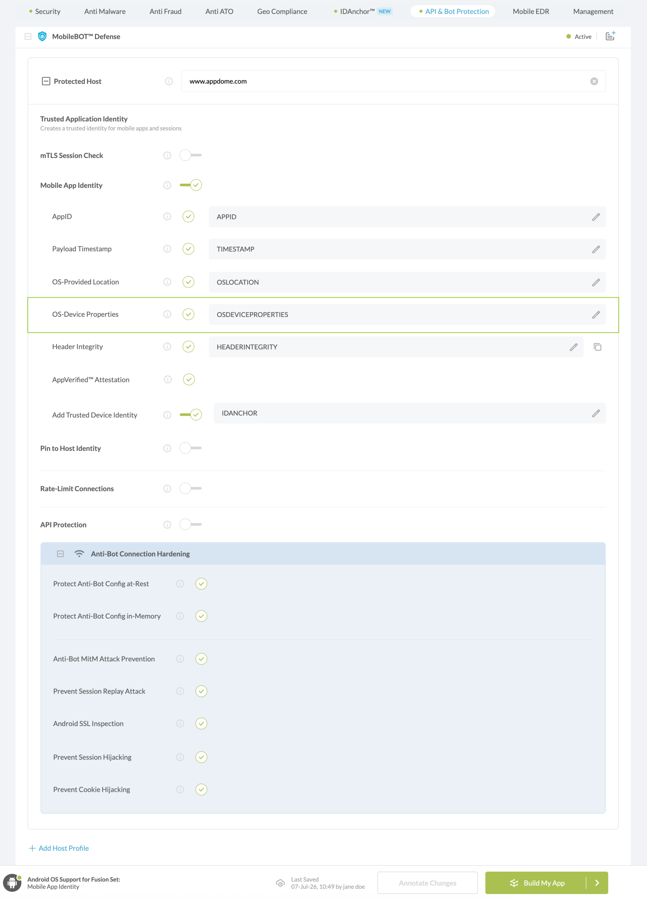
Task: Uncheck the OS-Device Properties checkmark
Action: [x=188, y=314]
